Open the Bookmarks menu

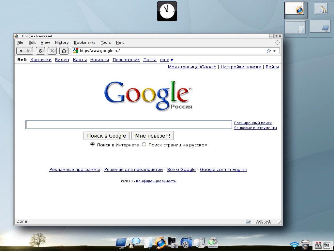[x=84, y=42]
